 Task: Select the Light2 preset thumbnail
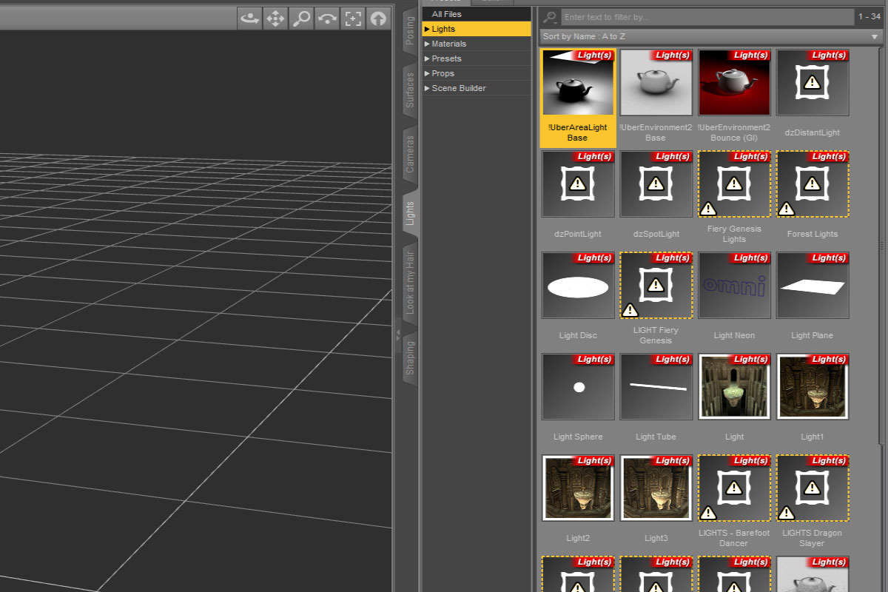[578, 488]
